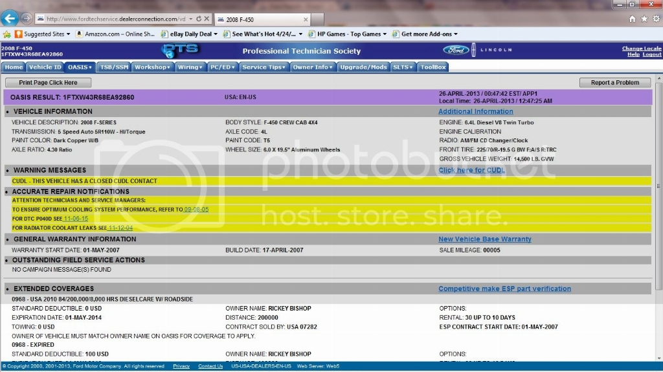This screenshot has height=372, width=663.
Task: Expand the Wiring menu tab
Action: (x=190, y=67)
